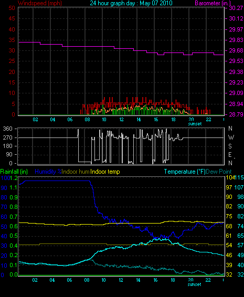
Task: Click wind direction value 180
Action: point(7,146)
